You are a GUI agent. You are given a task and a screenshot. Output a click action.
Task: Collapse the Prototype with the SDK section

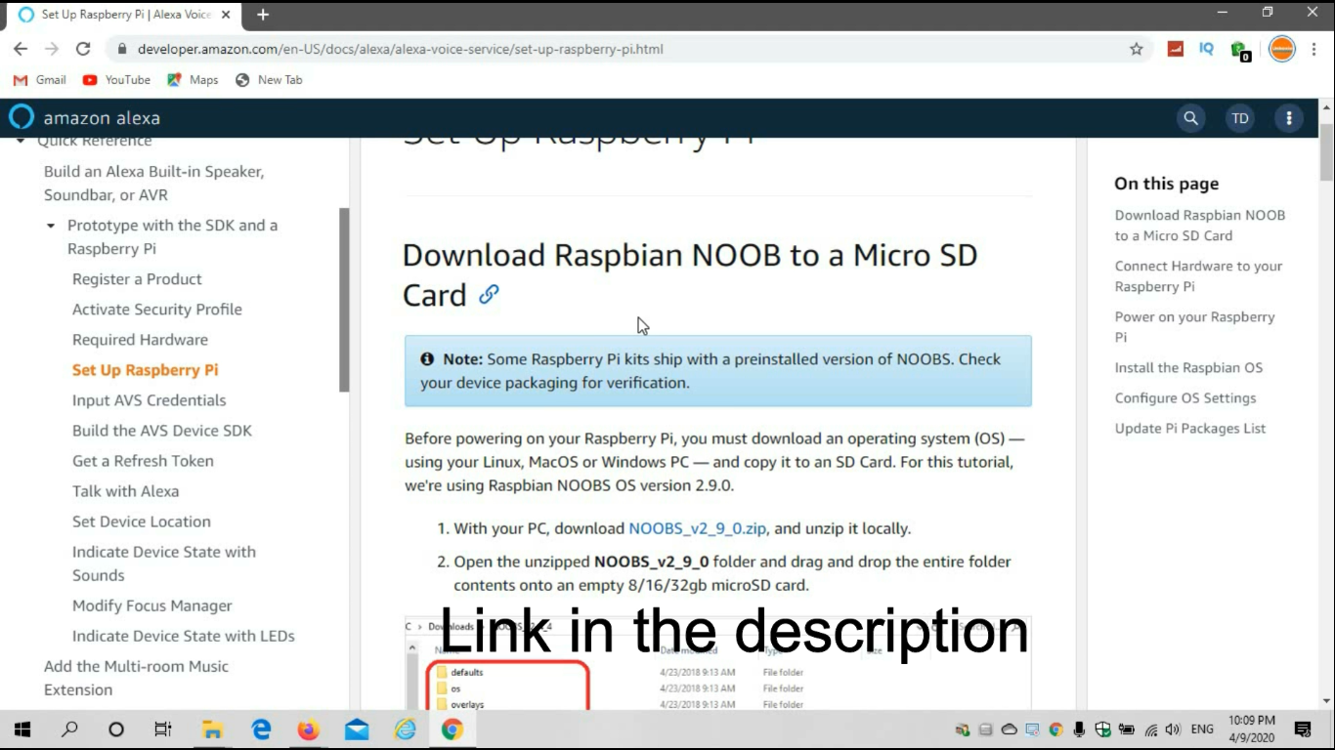tap(51, 226)
